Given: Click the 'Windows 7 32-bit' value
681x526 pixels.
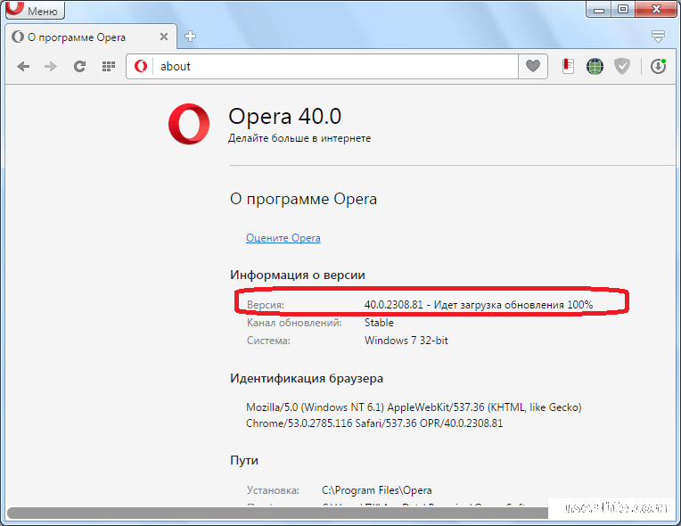Looking at the screenshot, I should tap(406, 341).
